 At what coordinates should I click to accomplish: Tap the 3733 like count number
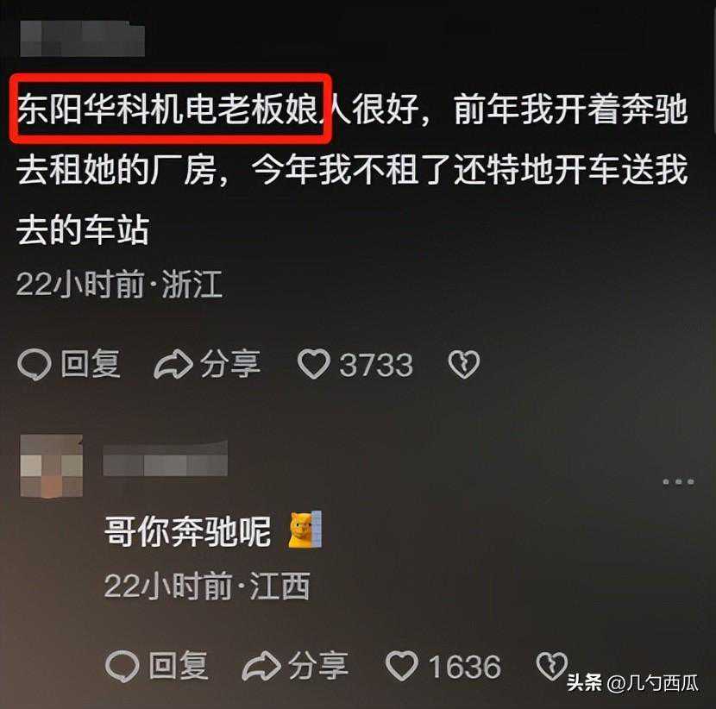tap(376, 365)
